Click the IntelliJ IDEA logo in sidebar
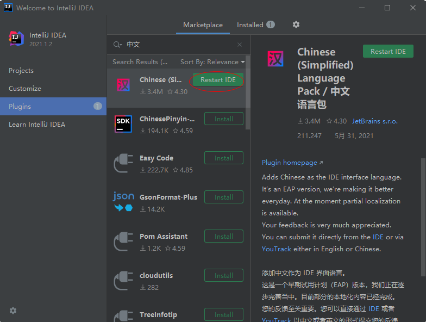 point(16,39)
